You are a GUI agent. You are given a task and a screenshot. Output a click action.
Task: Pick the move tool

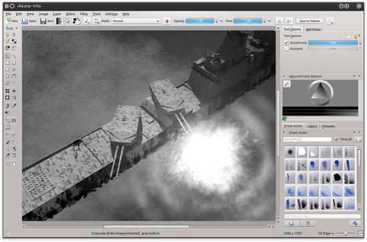tap(14, 91)
